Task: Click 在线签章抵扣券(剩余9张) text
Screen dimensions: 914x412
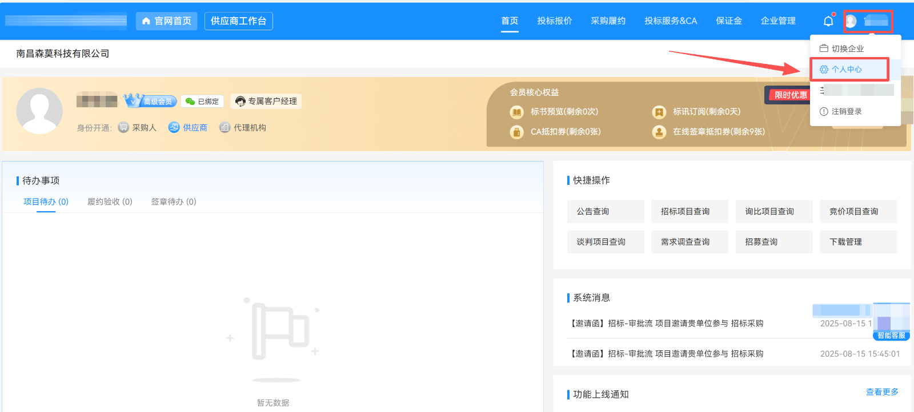Action: click(x=719, y=132)
